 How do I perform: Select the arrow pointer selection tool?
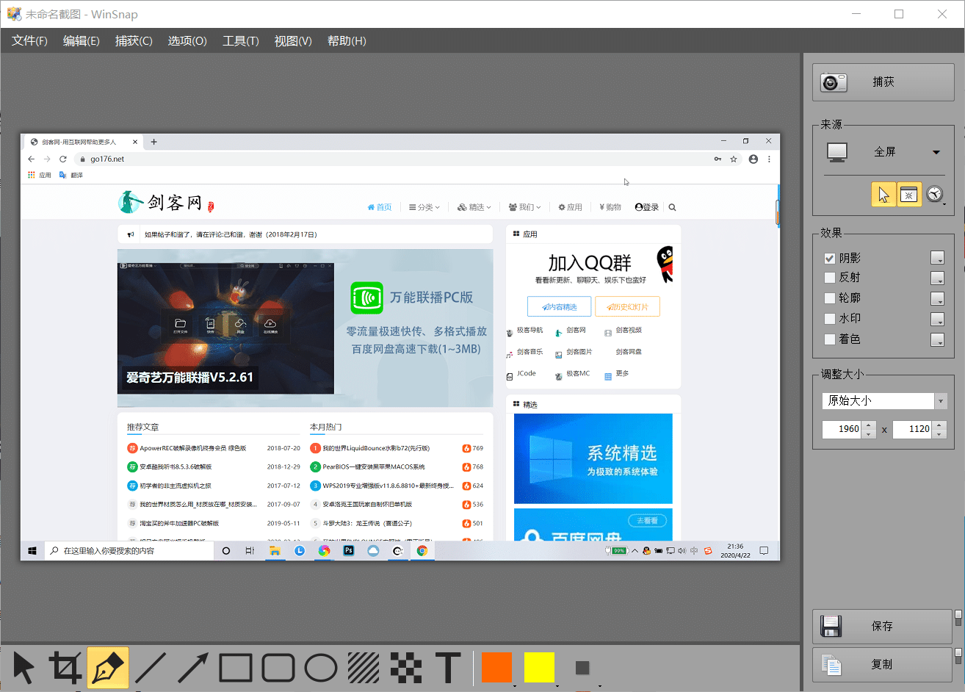[24, 668]
